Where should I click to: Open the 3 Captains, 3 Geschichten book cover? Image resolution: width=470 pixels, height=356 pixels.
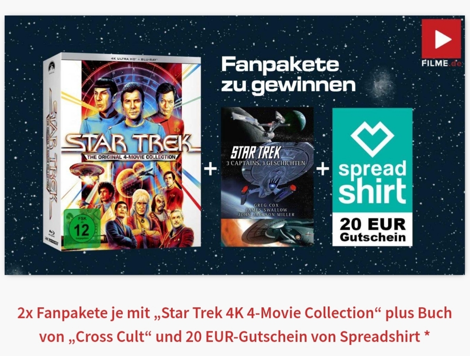(x=268, y=177)
